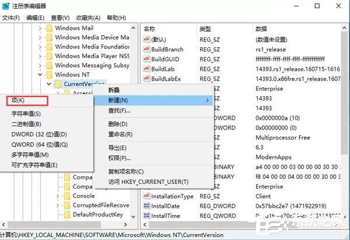Select 字符串值(S) in the submenu

(47, 114)
